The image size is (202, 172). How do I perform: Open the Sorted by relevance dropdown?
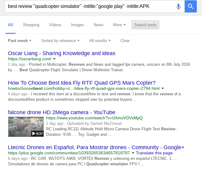pos(60,40)
